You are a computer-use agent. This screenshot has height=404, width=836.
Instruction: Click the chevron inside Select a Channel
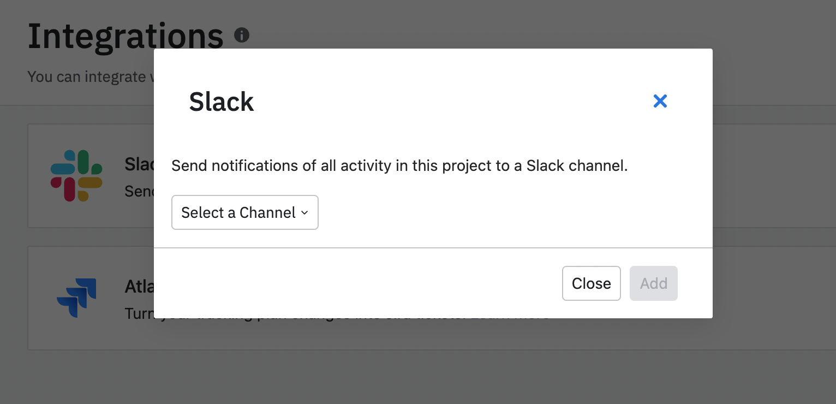point(304,213)
